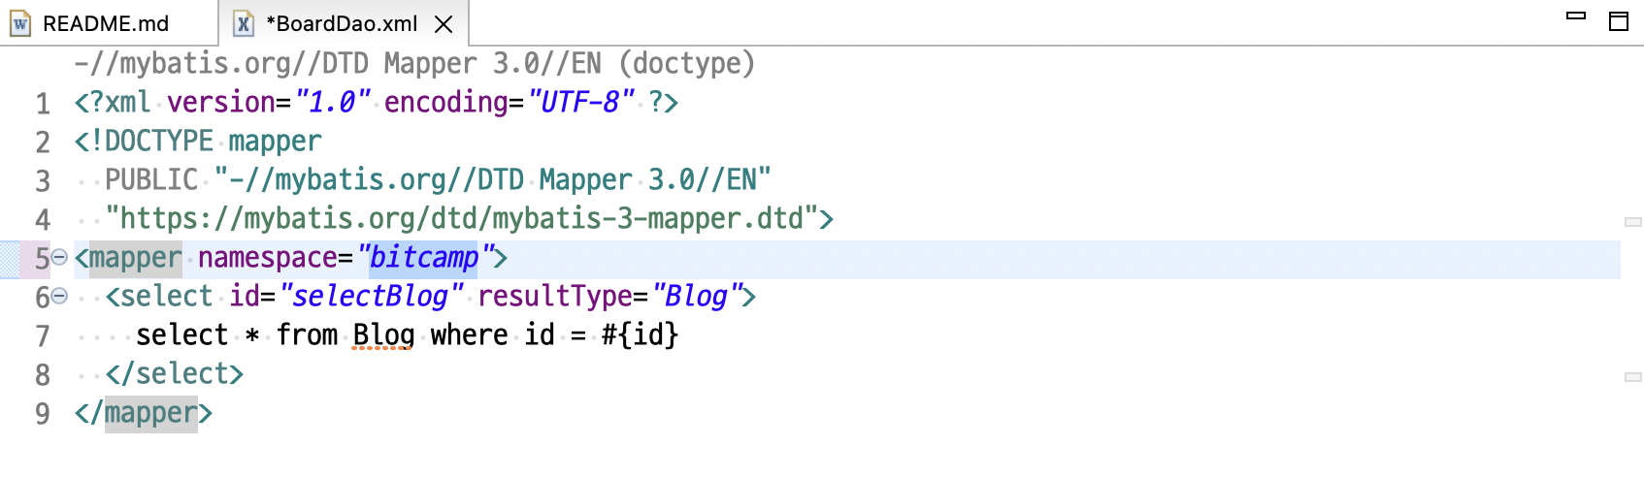Click line number 9 in the gutter
Image resolution: width=1644 pixels, height=477 pixels.
[43, 414]
